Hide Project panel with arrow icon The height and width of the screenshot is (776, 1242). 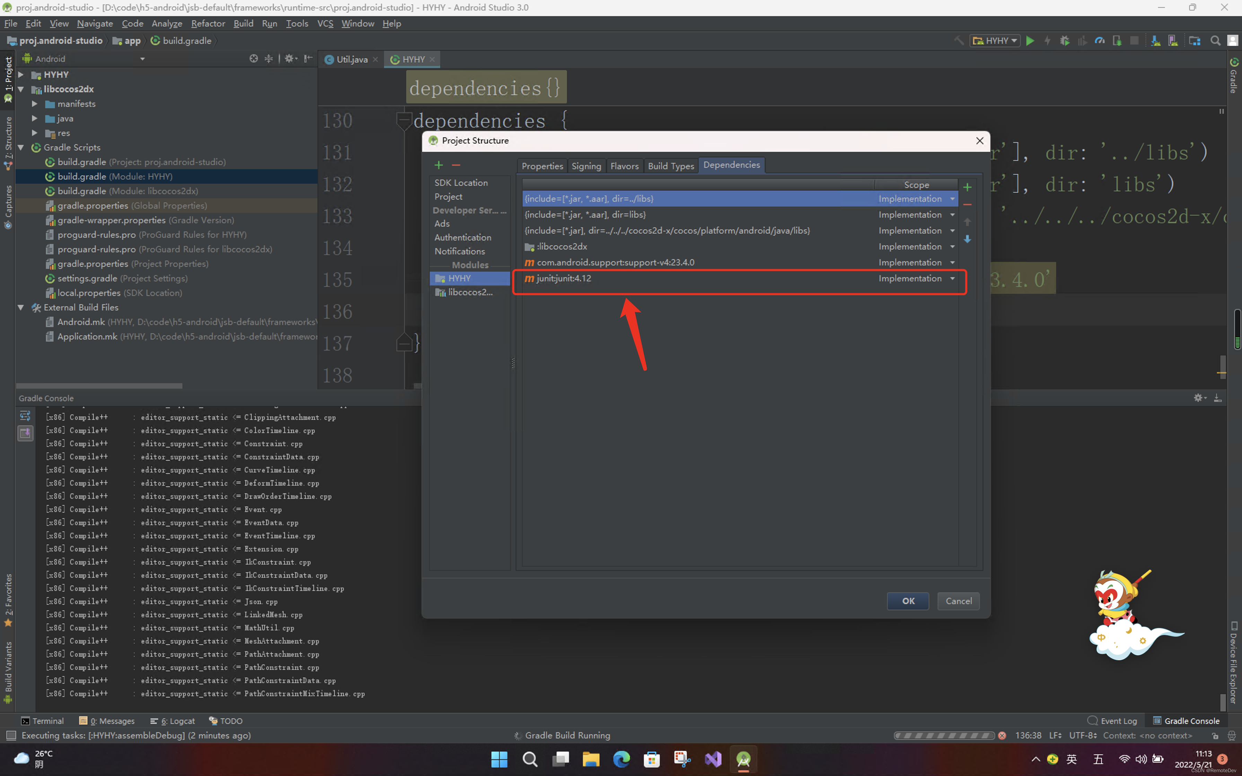pos(308,59)
